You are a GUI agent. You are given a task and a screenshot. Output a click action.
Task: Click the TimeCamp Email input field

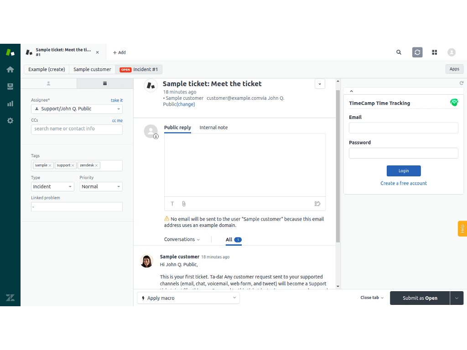[x=403, y=128]
